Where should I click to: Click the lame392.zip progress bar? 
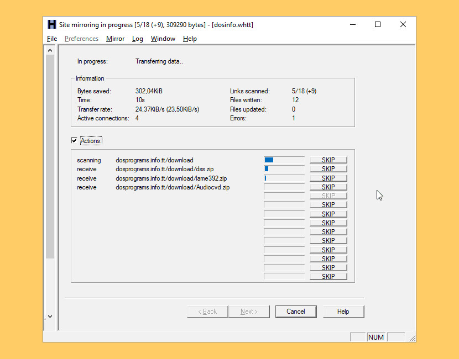pyautogui.click(x=284, y=178)
